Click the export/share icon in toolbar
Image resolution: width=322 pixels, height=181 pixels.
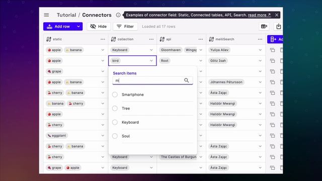(278, 27)
